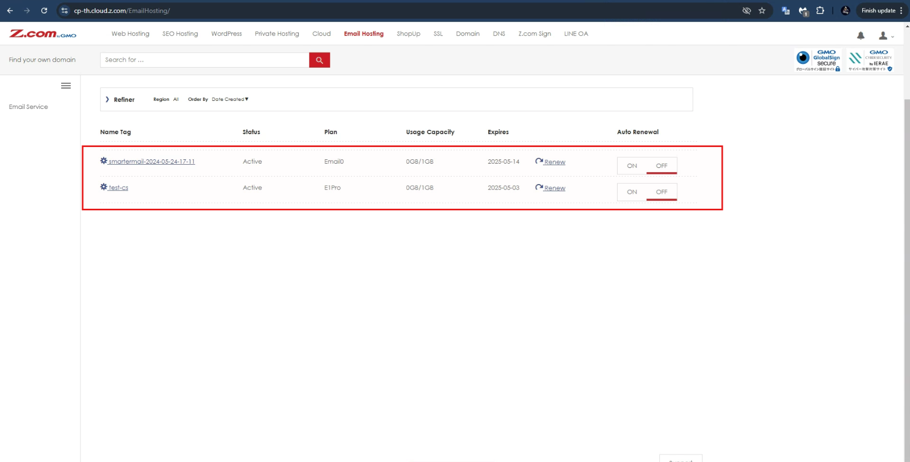910x462 pixels.
Task: Go to WordPress section
Action: [226, 34]
